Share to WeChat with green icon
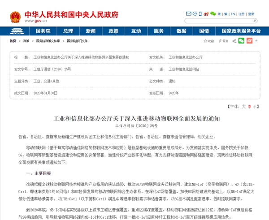This screenshot has height=220, width=269. [241, 41]
